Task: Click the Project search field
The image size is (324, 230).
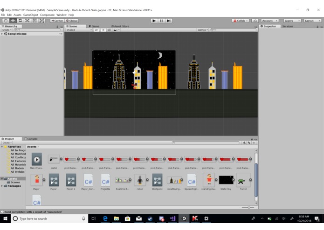Action: [206, 143]
